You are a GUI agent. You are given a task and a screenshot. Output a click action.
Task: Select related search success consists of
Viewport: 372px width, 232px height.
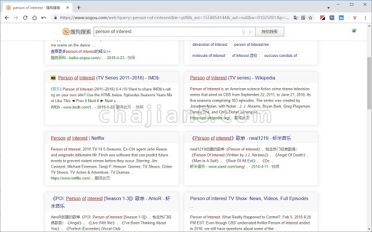(x=280, y=56)
